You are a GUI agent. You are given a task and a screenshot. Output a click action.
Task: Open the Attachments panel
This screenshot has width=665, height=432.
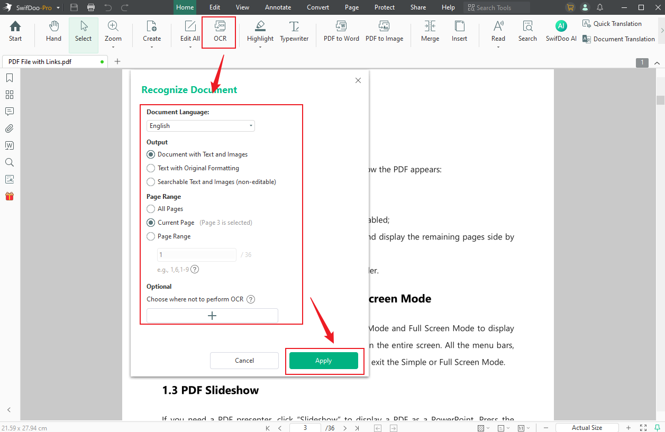pos(9,128)
